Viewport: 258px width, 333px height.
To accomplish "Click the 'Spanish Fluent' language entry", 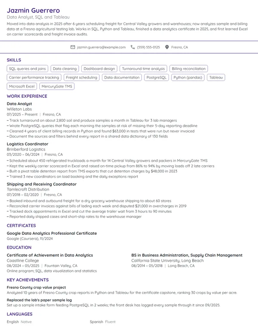I will tap(103, 322).
